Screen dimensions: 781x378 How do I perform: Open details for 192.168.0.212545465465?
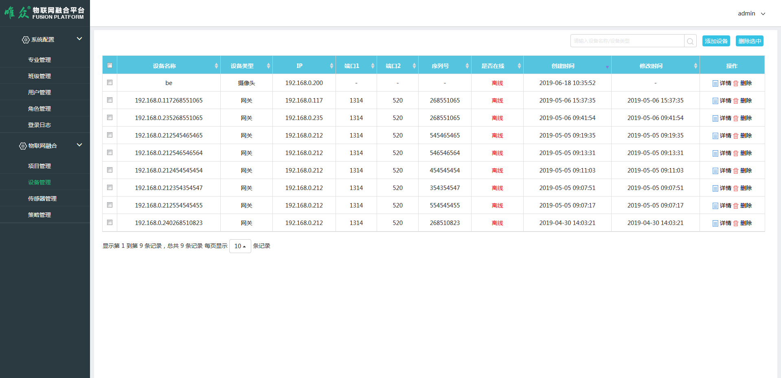(722, 135)
